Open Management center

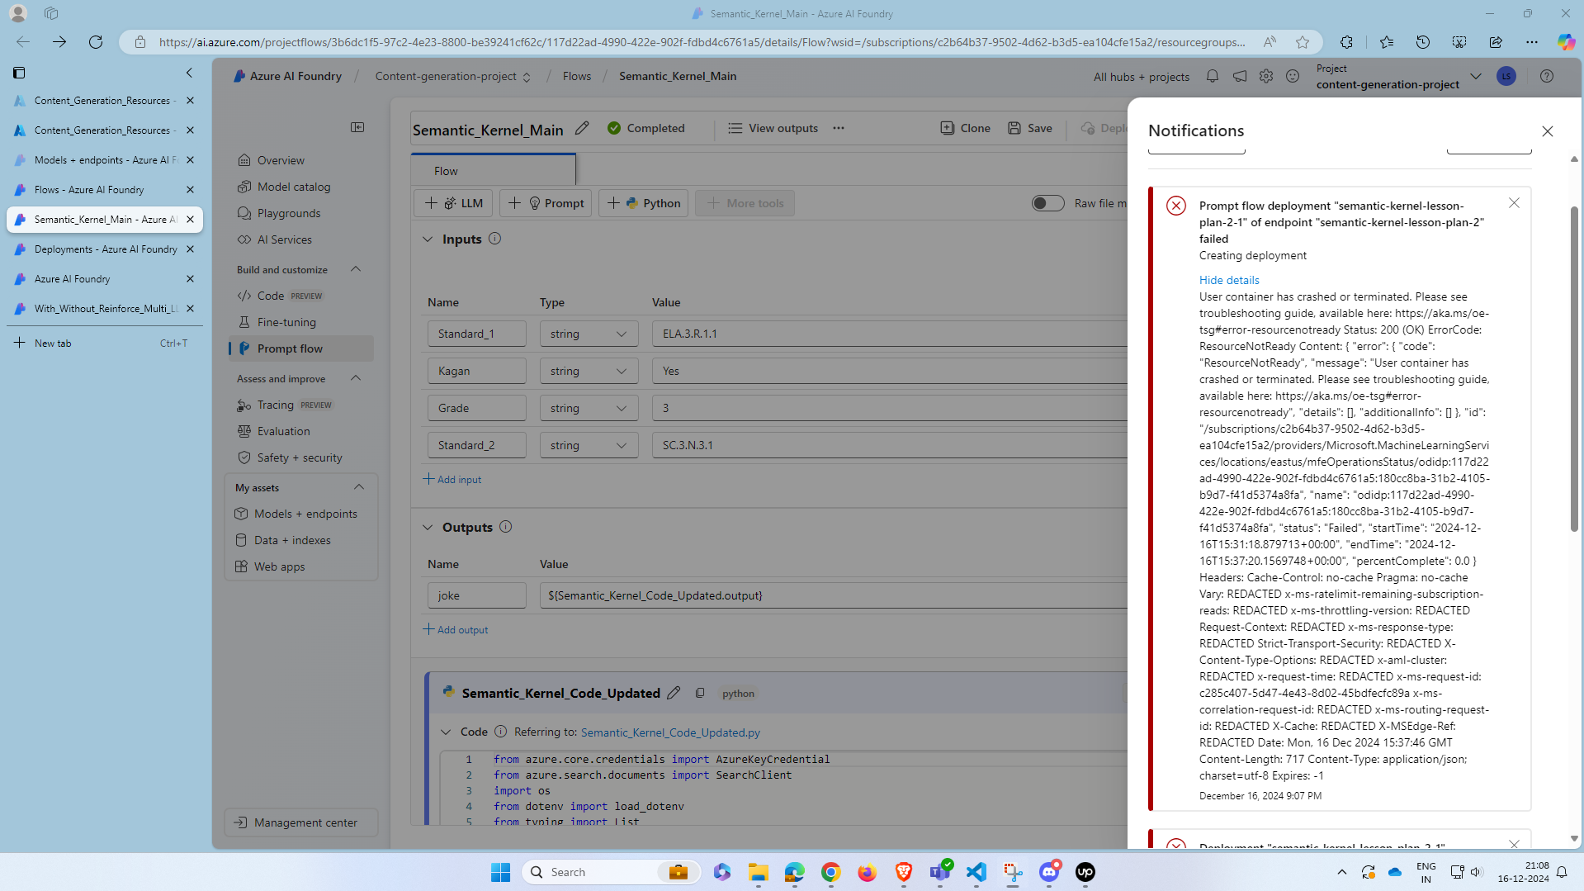pos(301,822)
